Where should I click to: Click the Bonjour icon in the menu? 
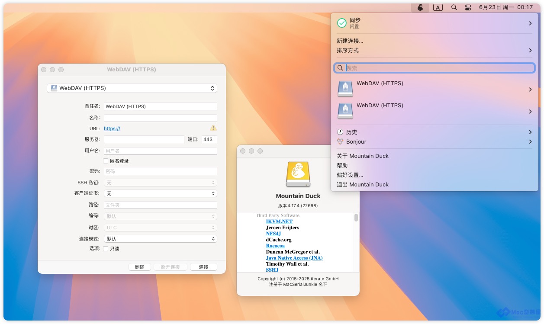(x=340, y=141)
